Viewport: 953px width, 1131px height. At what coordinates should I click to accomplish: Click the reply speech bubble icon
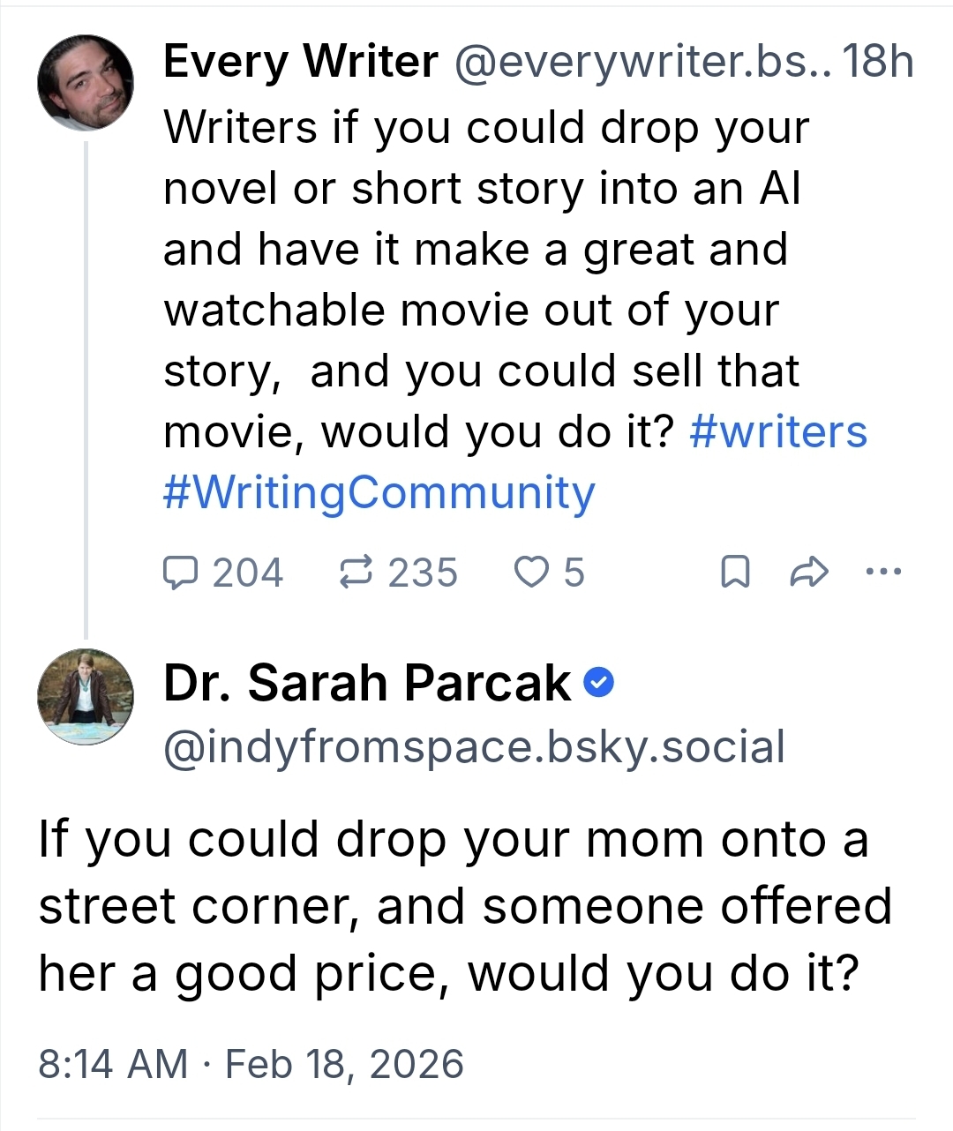point(181,573)
